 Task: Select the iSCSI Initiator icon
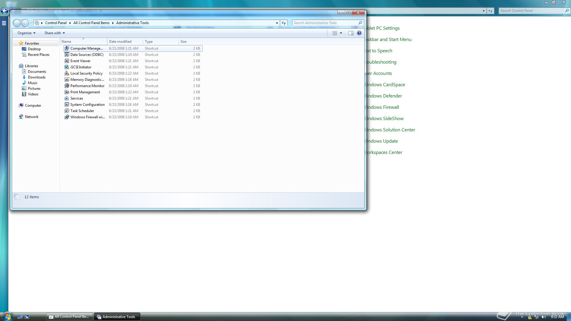coord(67,67)
